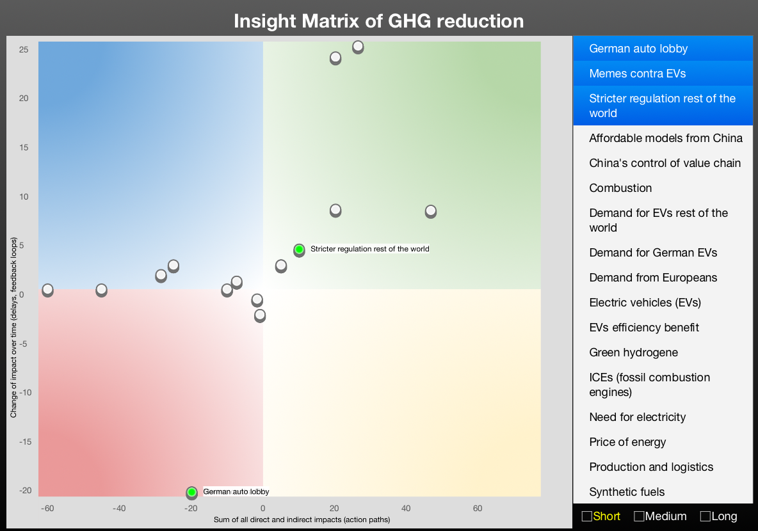Click the lowest white data point near zero

(x=260, y=315)
